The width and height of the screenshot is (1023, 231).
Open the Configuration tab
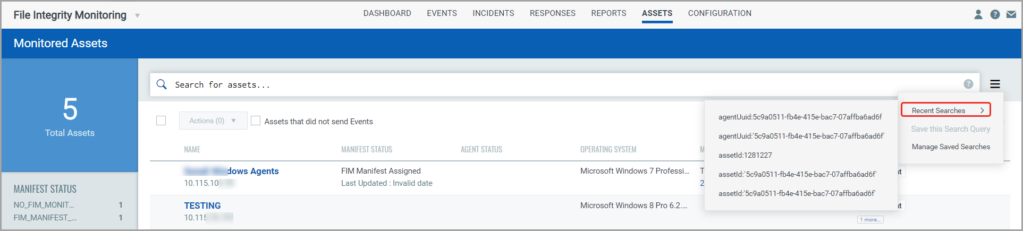pyautogui.click(x=720, y=13)
